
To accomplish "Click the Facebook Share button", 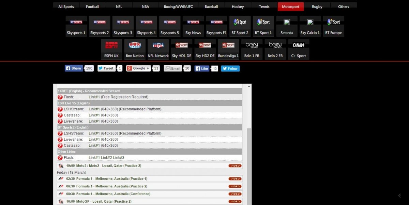I will (x=74, y=68).
